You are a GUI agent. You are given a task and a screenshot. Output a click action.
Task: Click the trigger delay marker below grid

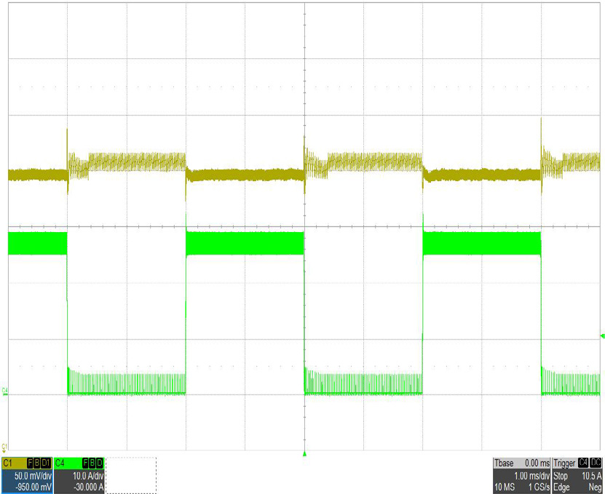(304, 454)
